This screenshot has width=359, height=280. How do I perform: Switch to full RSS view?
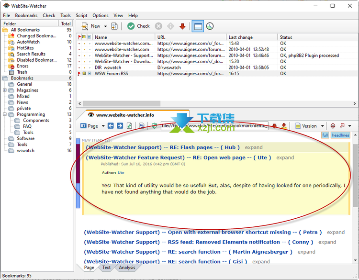(x=325, y=135)
